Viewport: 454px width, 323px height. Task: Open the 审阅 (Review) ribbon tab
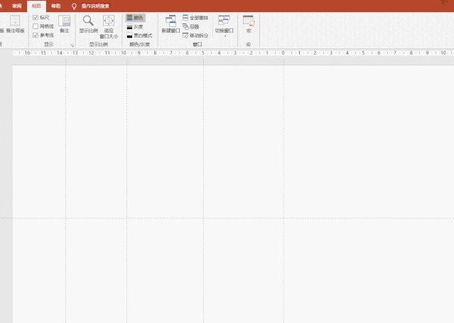coord(17,6)
